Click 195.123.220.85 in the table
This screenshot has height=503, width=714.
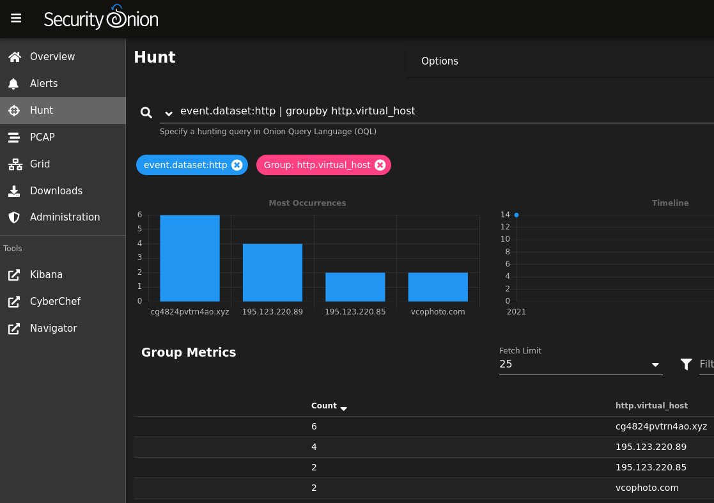click(x=651, y=467)
